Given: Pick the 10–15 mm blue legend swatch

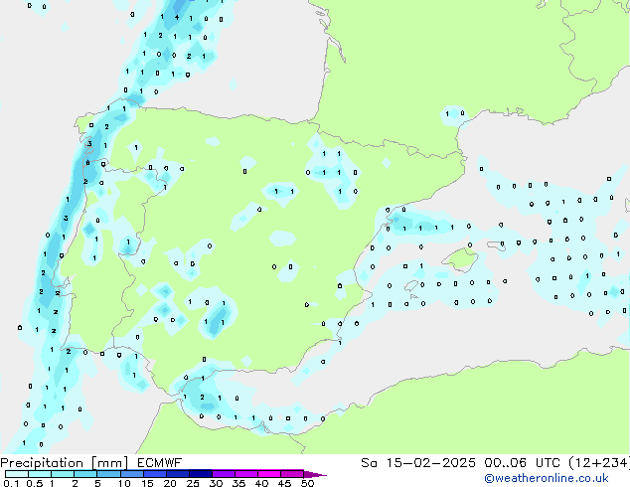Looking at the screenshot, I should (131, 474).
